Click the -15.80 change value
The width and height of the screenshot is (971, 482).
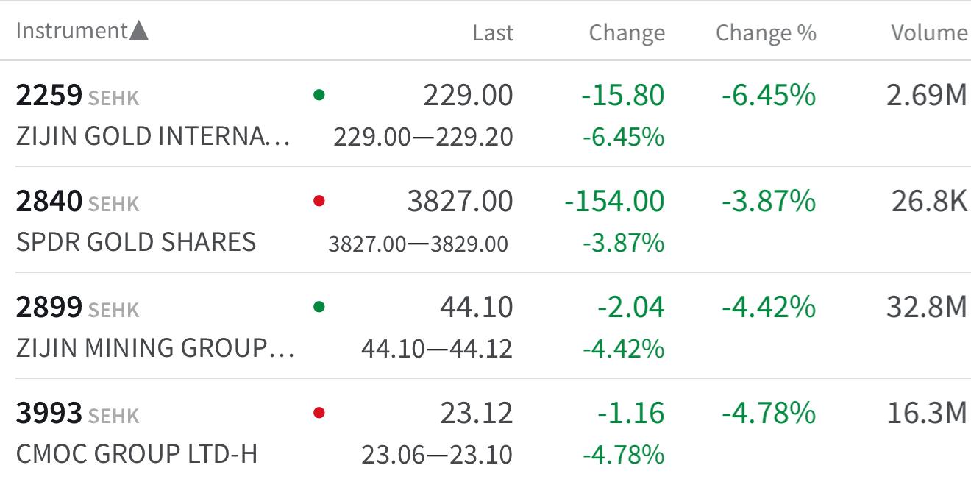click(x=622, y=96)
